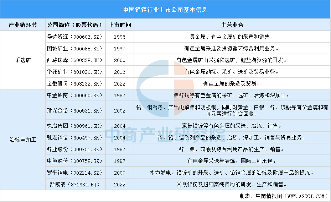Click listing year 2004 for 株冶集团

120,126
